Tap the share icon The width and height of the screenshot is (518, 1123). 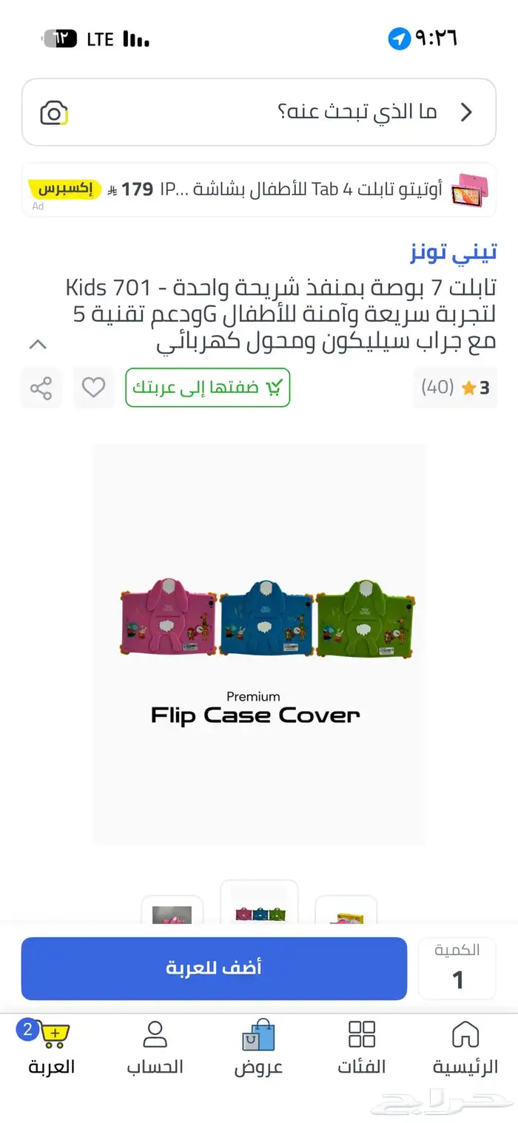tap(41, 388)
